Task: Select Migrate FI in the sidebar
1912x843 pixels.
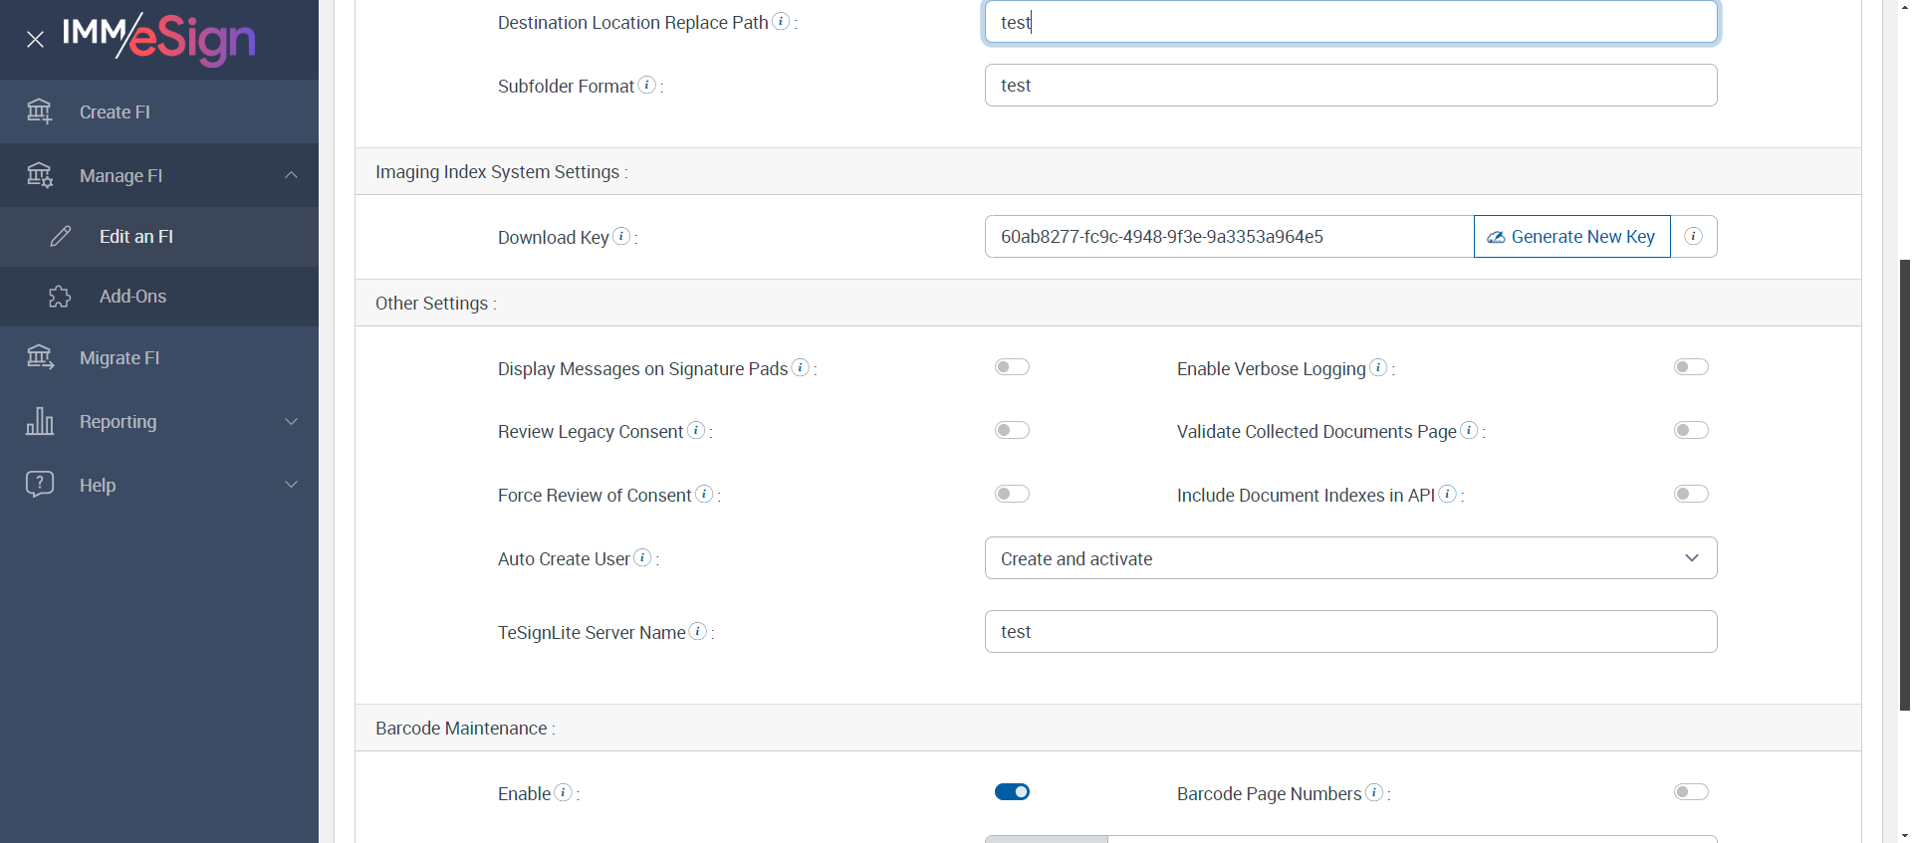Action: tap(119, 358)
